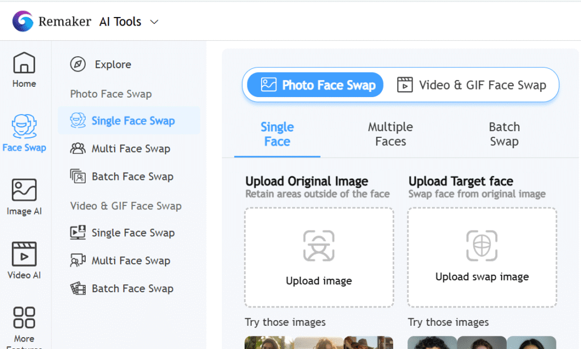
Task: Open Multi Face Swap under Photo Face Swap
Action: (130, 149)
